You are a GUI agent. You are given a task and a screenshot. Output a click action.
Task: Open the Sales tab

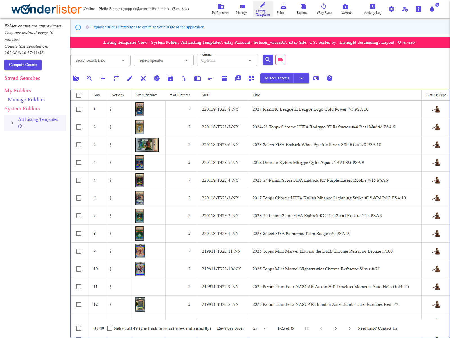(x=280, y=9)
